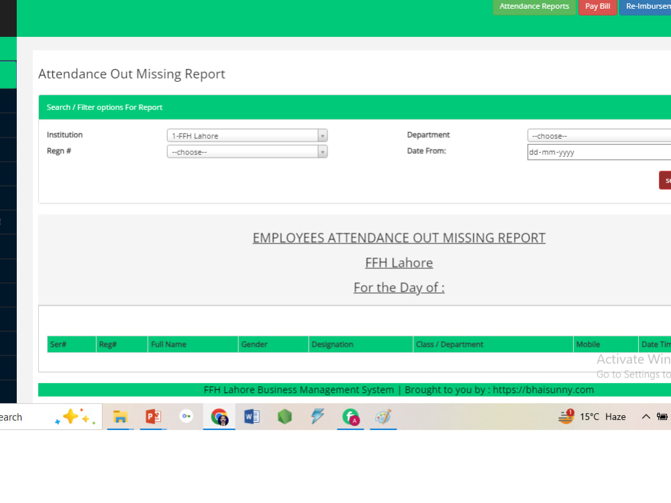Click the Reg# column header
The image size is (671, 503).
(x=122, y=344)
